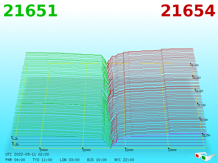Click the 0.1k volume axis label
Image resolution: width=218 pixels, height=163 pixels.
16,144
